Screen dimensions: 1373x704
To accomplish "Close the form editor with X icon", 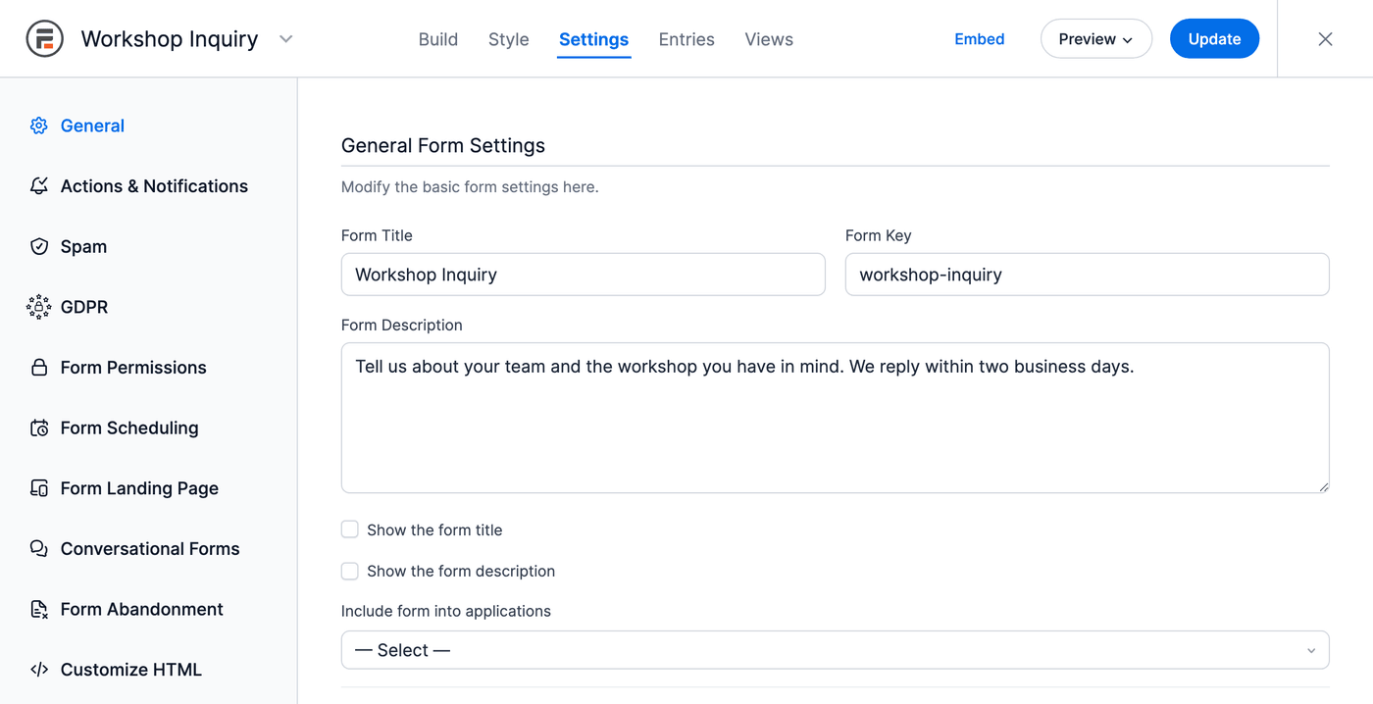I will coord(1325,39).
